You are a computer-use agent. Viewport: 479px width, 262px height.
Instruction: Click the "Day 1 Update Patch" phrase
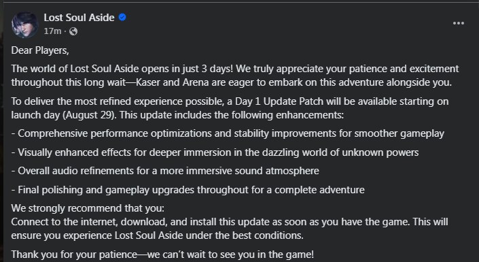pos(279,101)
